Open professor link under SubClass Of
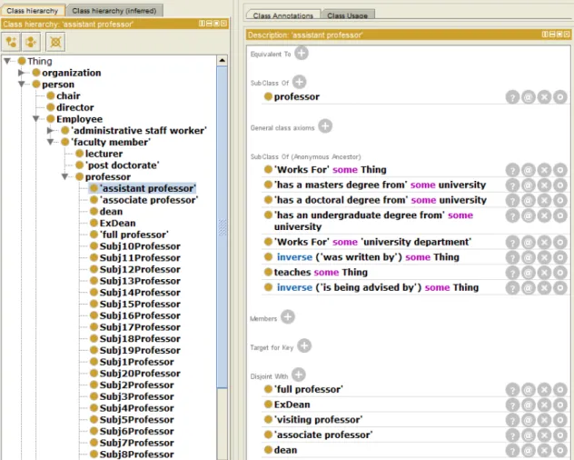Image resolution: width=574 pixels, height=460 pixels. point(296,96)
